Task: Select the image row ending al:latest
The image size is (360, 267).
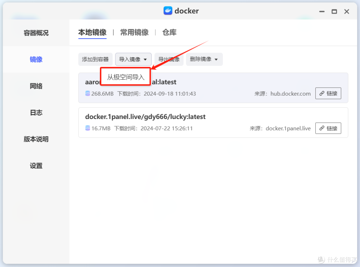Action: pos(213,88)
